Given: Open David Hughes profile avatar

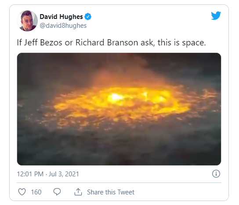Looking at the screenshot, I should (x=27, y=21).
